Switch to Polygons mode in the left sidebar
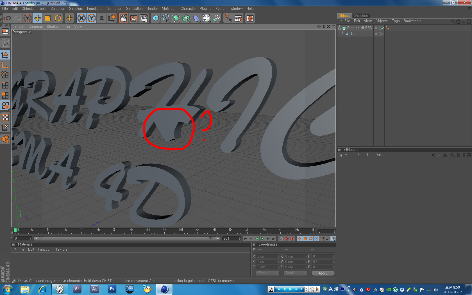This screenshot has width=472, height=295. click(x=5, y=95)
